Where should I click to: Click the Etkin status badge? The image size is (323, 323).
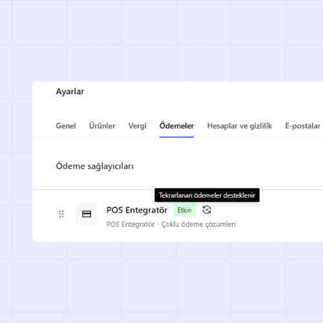(x=184, y=210)
